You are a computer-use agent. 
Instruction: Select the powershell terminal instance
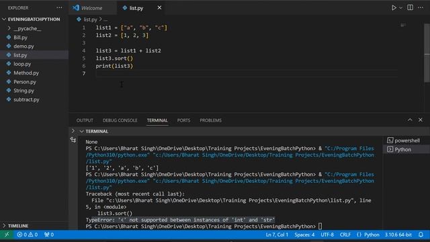pyautogui.click(x=403, y=140)
